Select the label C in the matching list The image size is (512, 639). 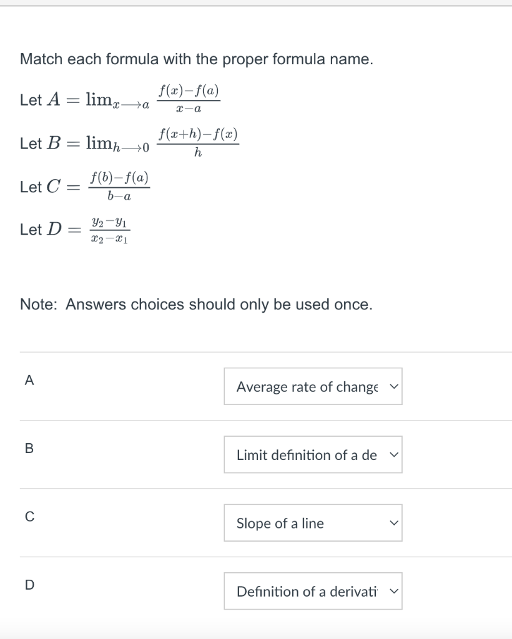(x=29, y=515)
